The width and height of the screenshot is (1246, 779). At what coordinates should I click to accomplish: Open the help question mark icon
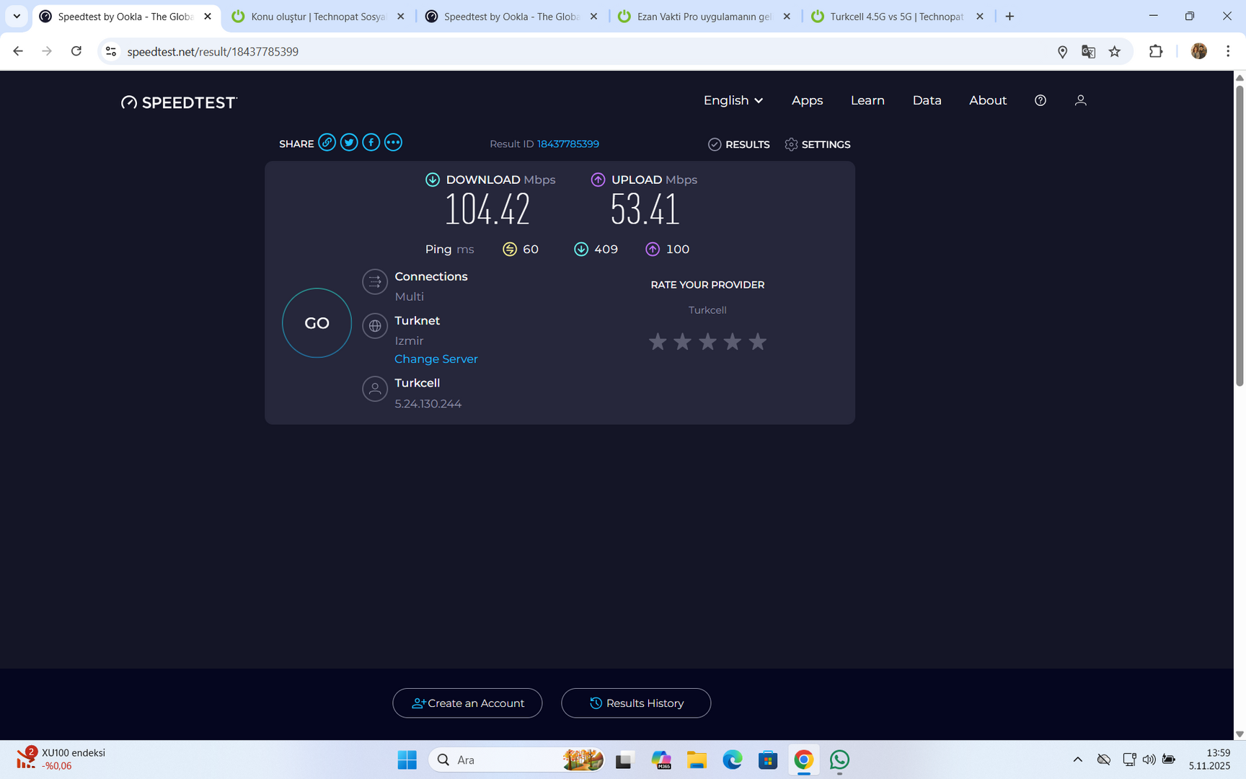pyautogui.click(x=1040, y=100)
